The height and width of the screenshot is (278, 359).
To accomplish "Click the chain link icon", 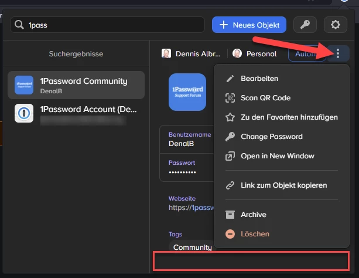I will point(230,185).
